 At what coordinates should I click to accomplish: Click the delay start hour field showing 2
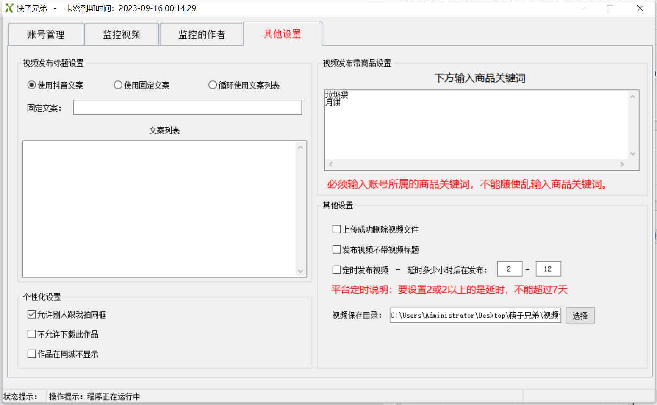tap(510, 269)
